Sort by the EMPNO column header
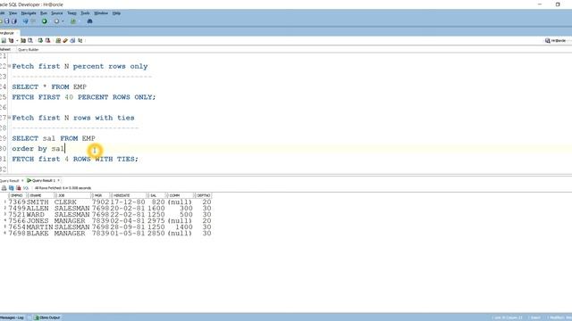The height and width of the screenshot is (321, 572). 17,196
